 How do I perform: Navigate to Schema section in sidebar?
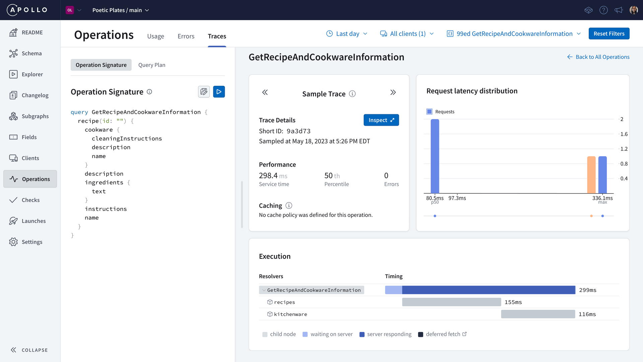(32, 53)
